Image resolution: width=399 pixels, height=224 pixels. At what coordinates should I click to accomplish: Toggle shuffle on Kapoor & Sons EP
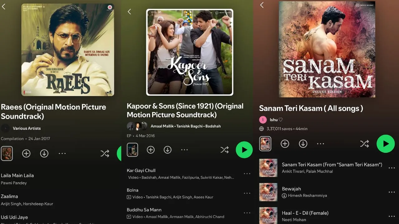(x=224, y=150)
